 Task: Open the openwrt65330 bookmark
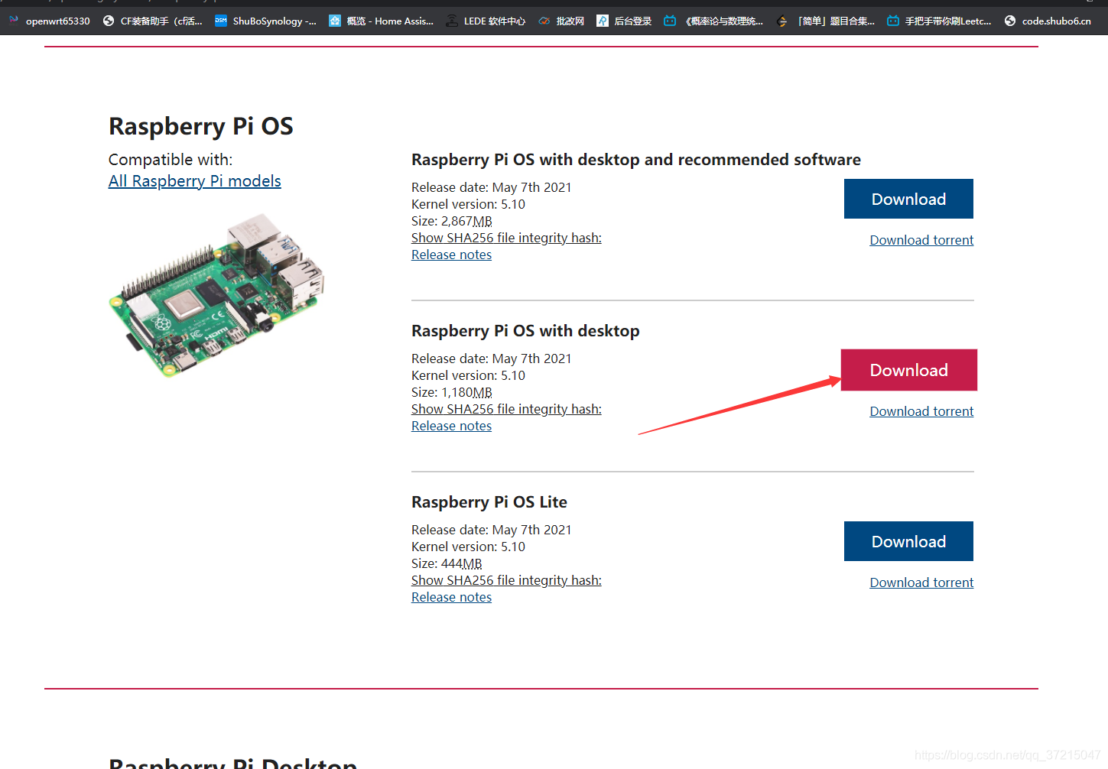coord(49,21)
